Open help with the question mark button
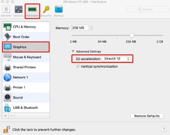This screenshot has height=135, width=170. point(164,129)
